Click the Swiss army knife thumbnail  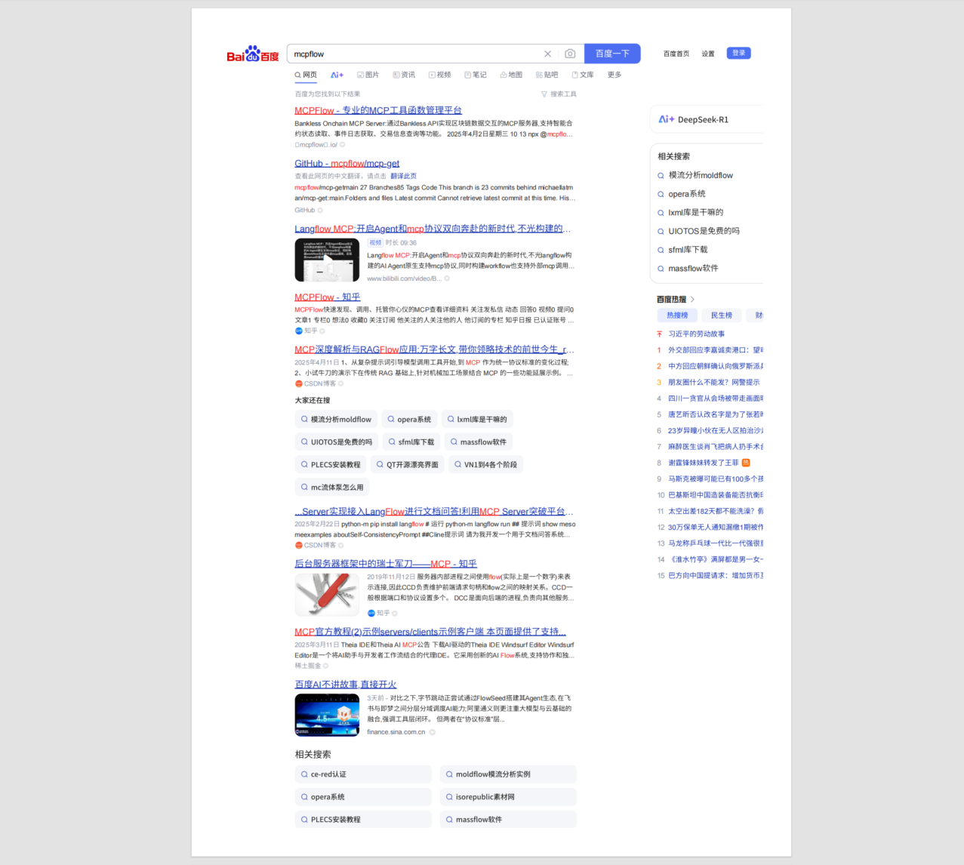click(x=327, y=595)
